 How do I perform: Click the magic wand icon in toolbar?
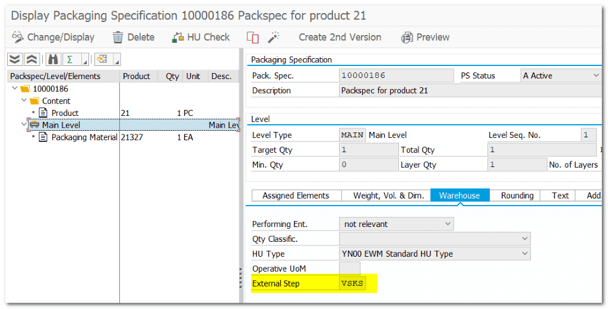[x=273, y=37]
